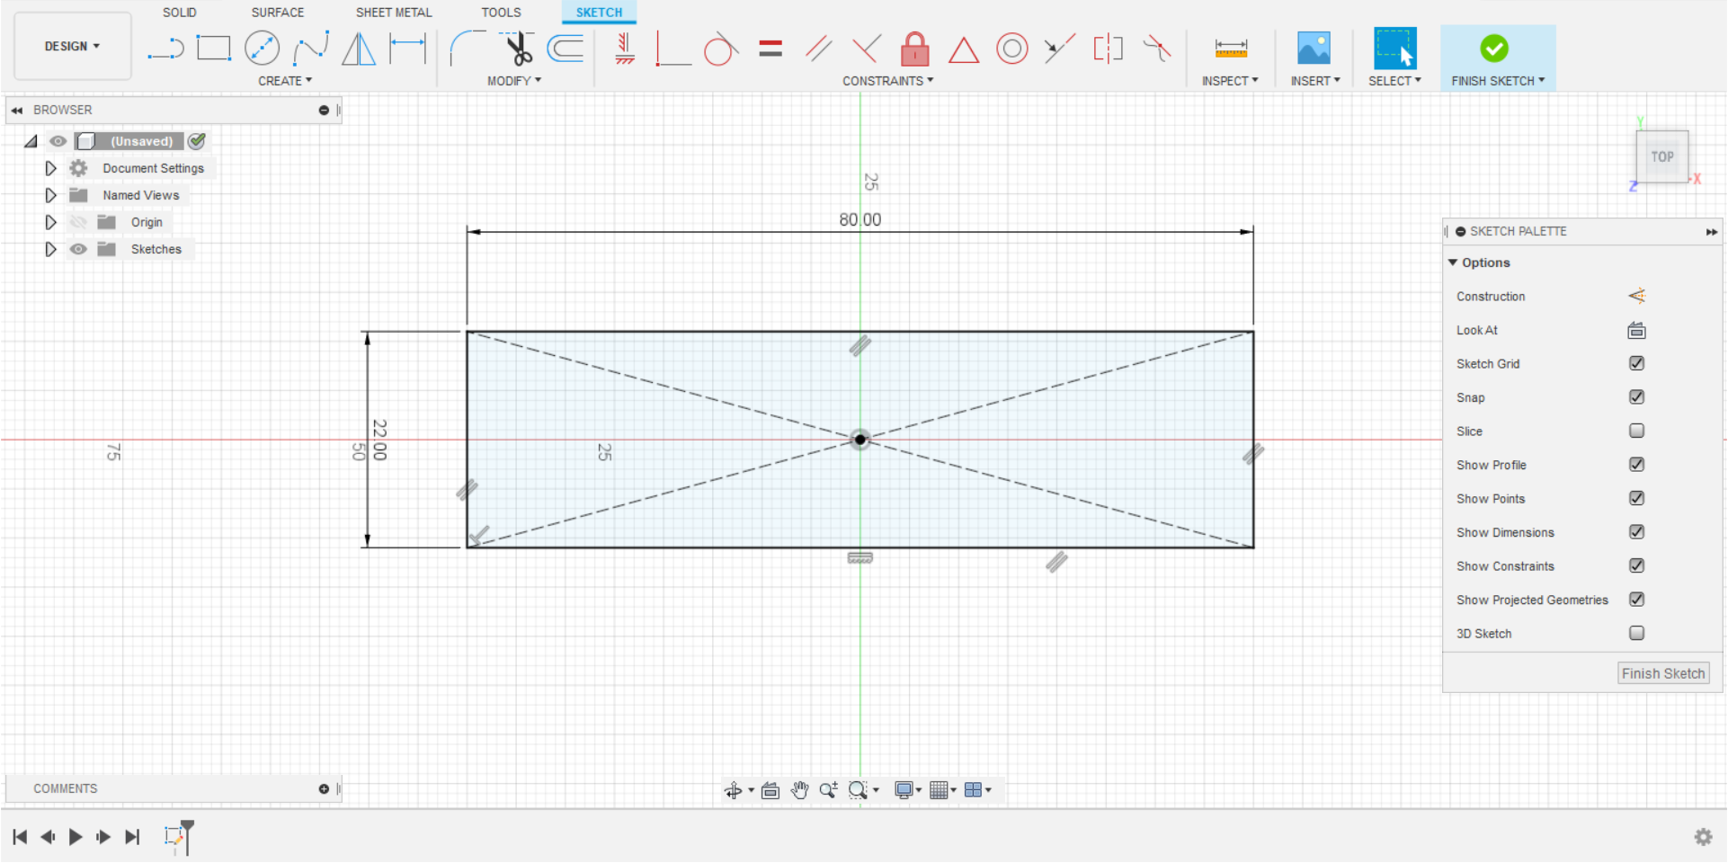Viewport: 1728px width, 863px height.
Task: Apply Curvature constraint
Action: (x=1157, y=48)
